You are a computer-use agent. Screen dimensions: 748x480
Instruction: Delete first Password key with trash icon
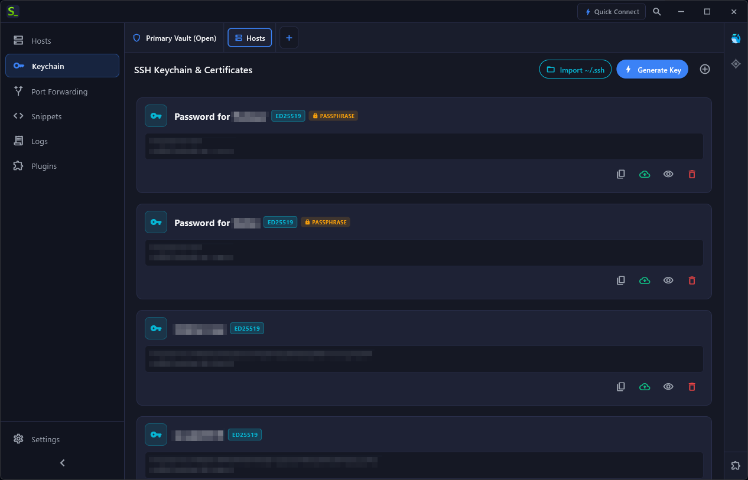[x=692, y=174]
